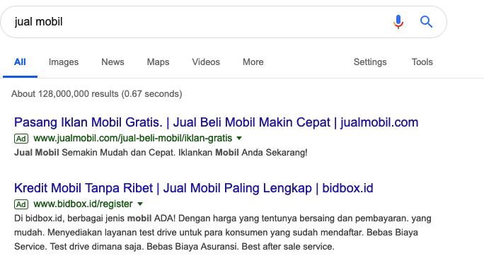Expand dropdown arrow next to jualmobil.com URL
The image size is (484, 268).
point(239,139)
